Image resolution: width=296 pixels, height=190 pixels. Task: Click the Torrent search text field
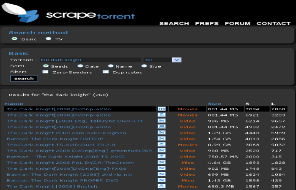pyautogui.click(x=90, y=60)
